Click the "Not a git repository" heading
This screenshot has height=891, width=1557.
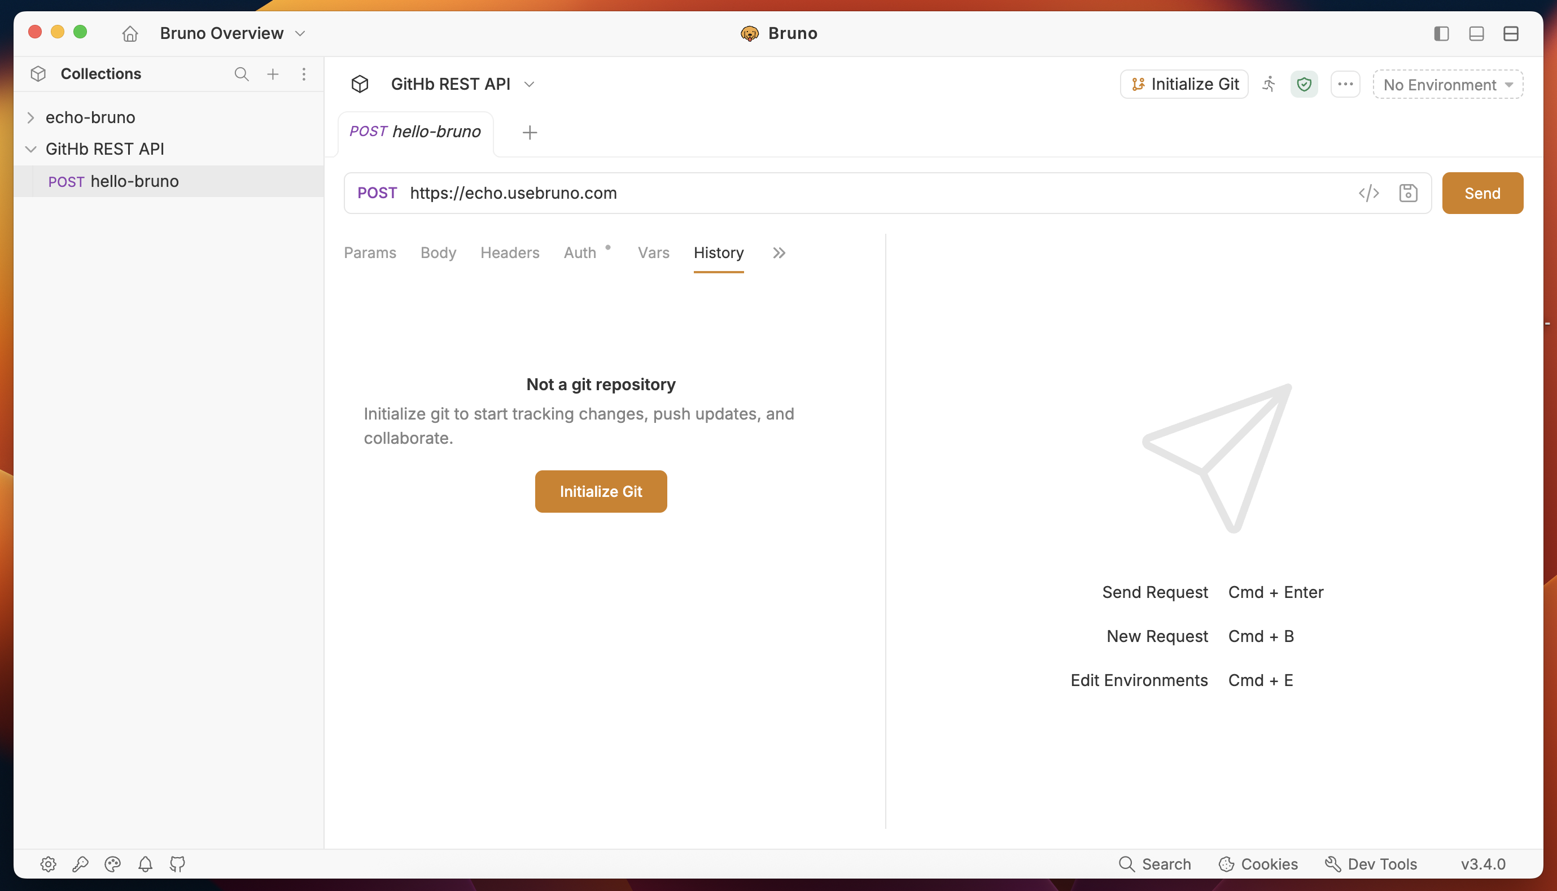601,385
